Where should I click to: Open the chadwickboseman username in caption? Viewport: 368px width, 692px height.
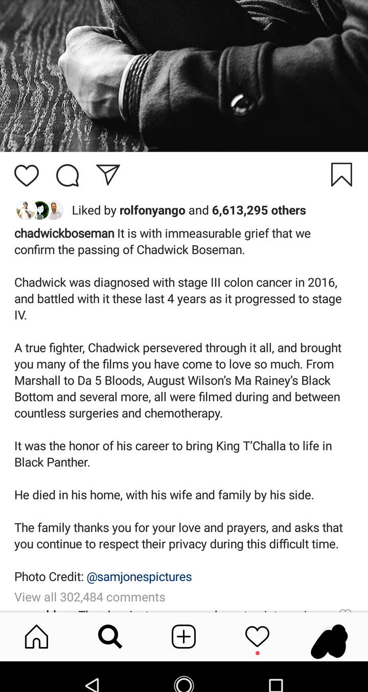(64, 233)
